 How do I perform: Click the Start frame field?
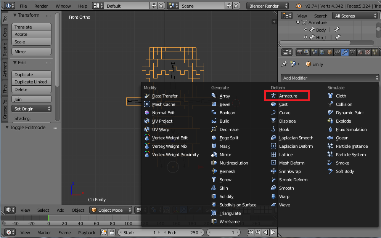(x=140, y=232)
